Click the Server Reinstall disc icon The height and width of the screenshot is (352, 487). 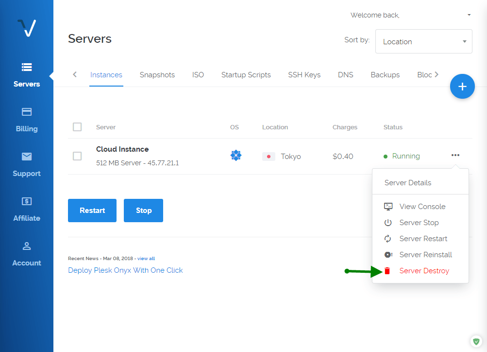388,255
